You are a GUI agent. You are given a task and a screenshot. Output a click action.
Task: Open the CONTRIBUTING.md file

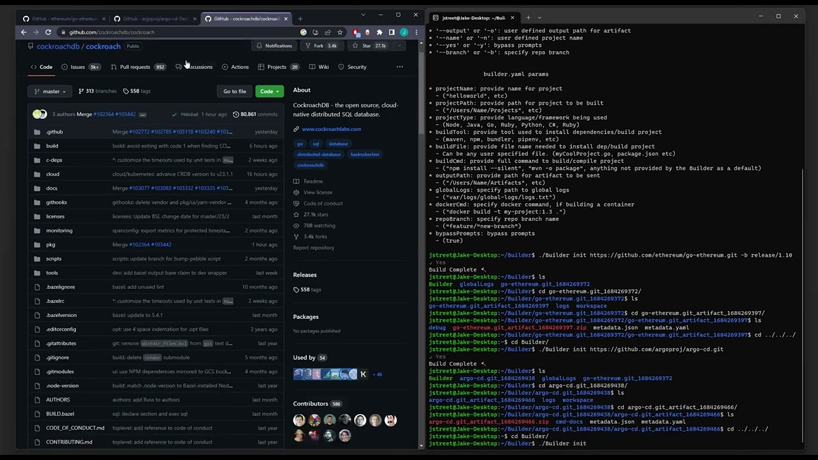click(69, 441)
